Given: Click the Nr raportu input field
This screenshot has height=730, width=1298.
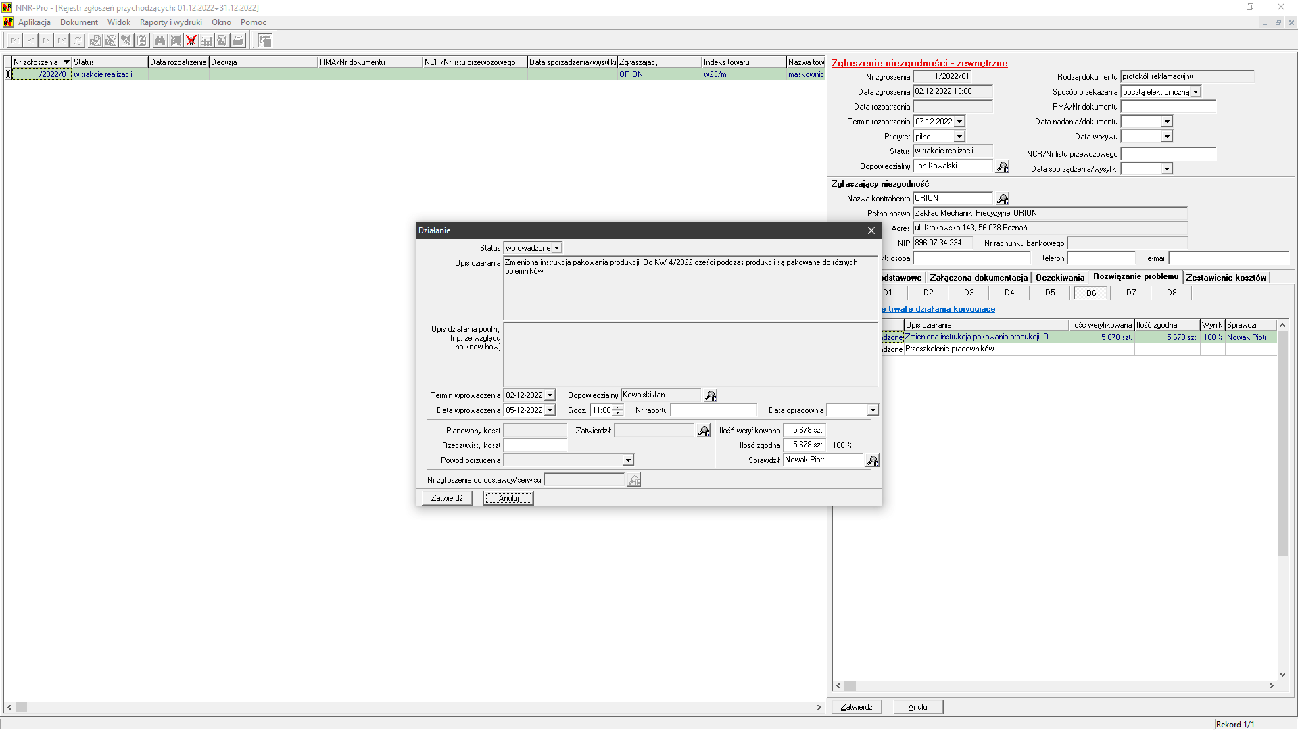Looking at the screenshot, I should pos(713,410).
